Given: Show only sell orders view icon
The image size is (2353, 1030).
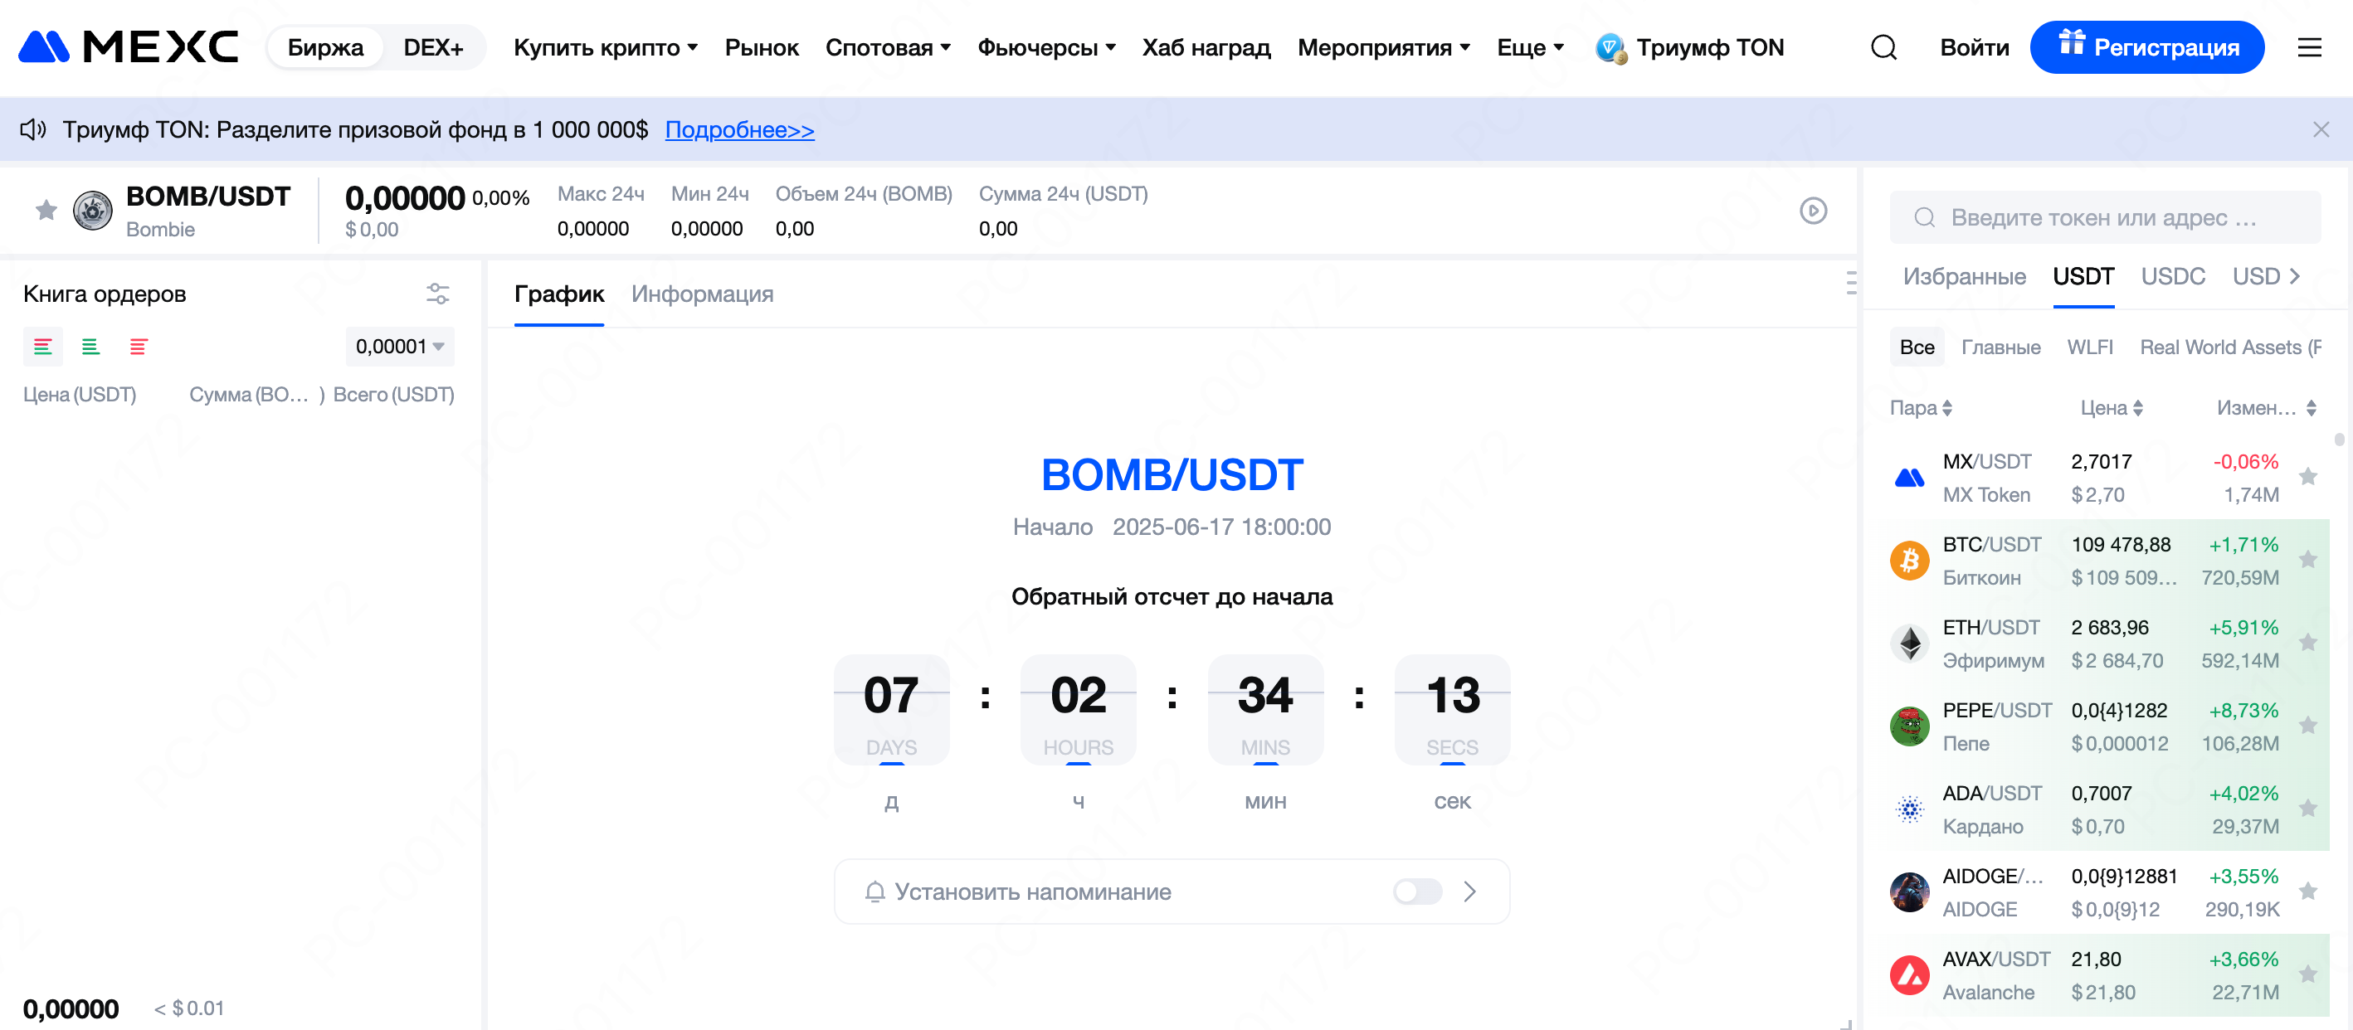Looking at the screenshot, I should click(138, 347).
